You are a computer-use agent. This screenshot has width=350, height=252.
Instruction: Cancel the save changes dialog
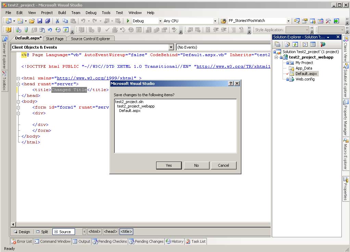click(x=223, y=165)
